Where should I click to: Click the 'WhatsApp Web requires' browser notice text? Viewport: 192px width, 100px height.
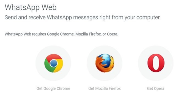[61, 34]
